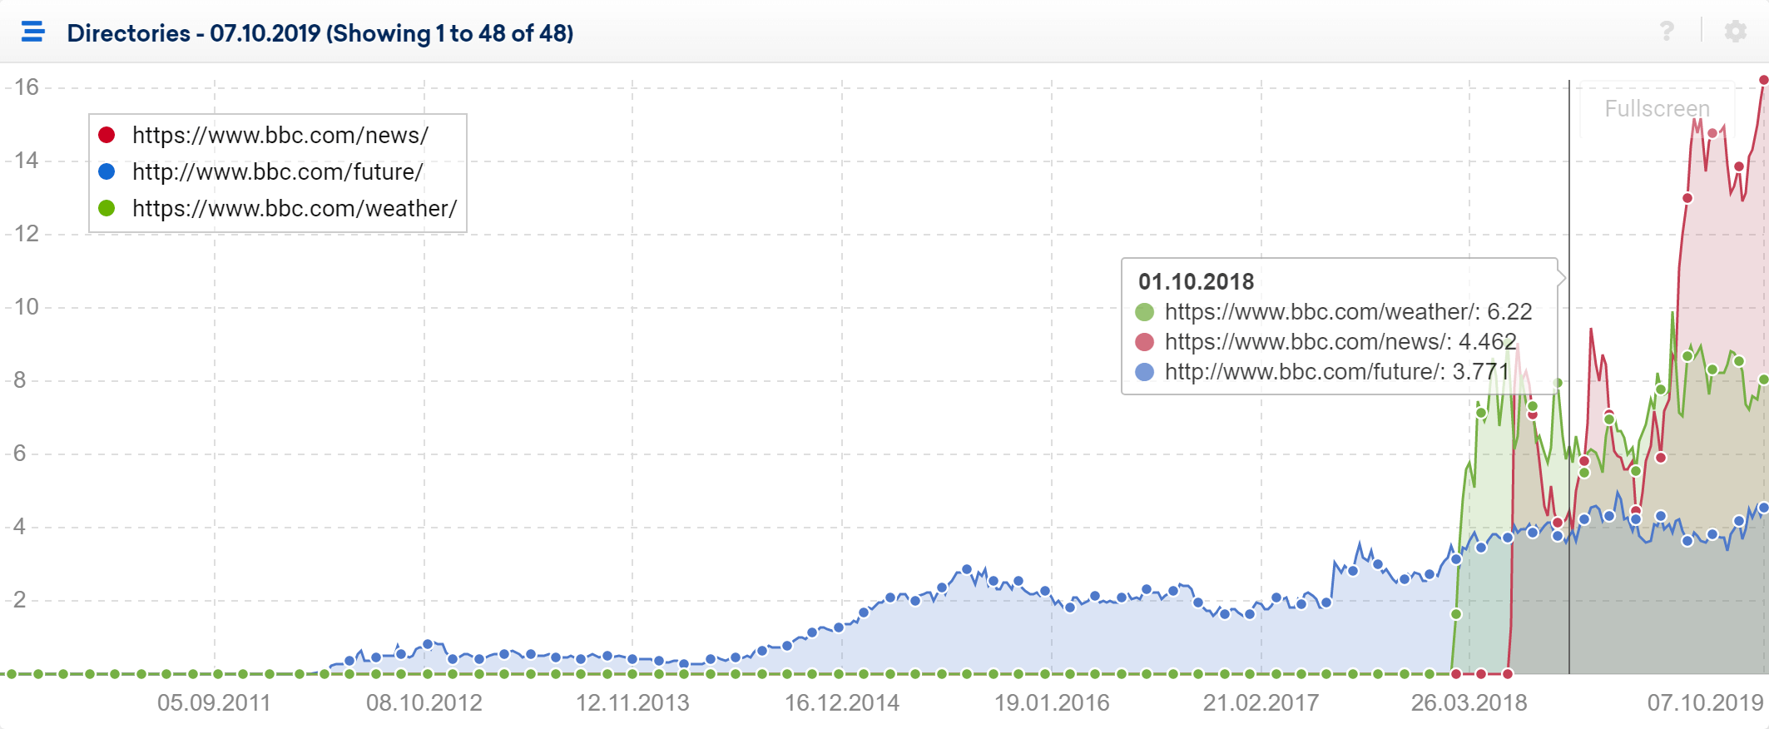Click tooltip news value 4.462
Screen dimensions: 1769x729
[x=1487, y=341]
